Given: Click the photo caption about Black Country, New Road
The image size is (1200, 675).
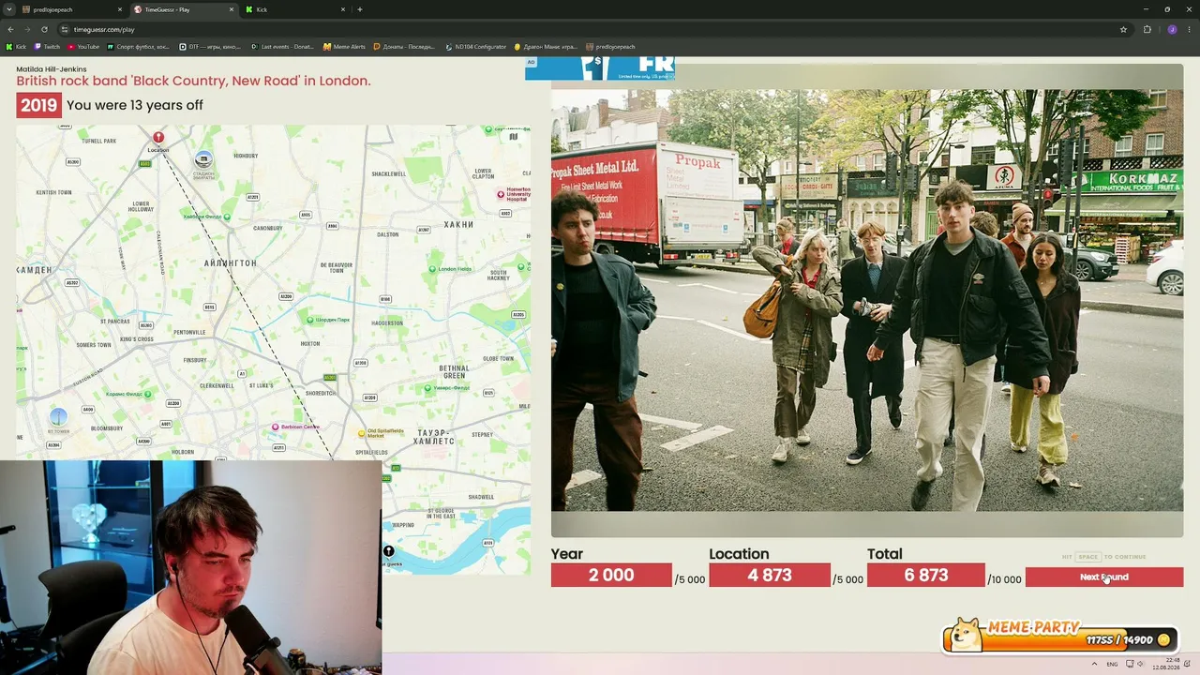Looking at the screenshot, I should [193, 81].
